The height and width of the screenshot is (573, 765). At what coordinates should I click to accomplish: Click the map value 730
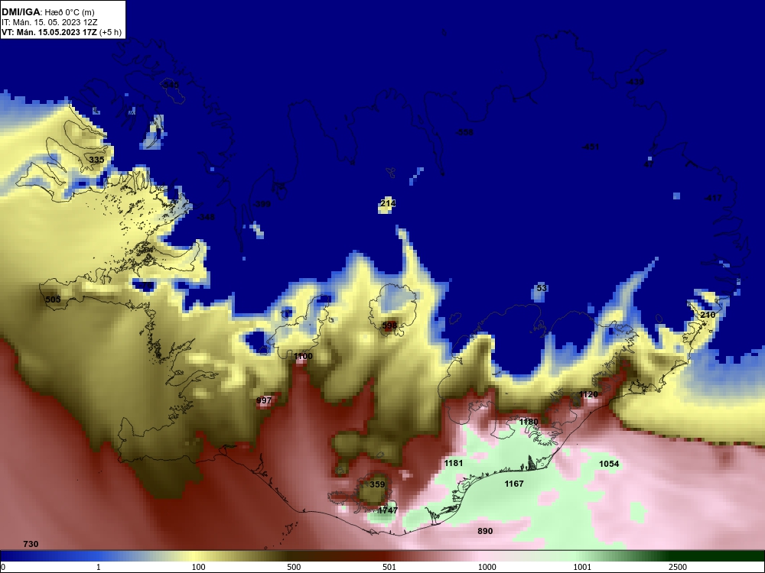click(31, 544)
